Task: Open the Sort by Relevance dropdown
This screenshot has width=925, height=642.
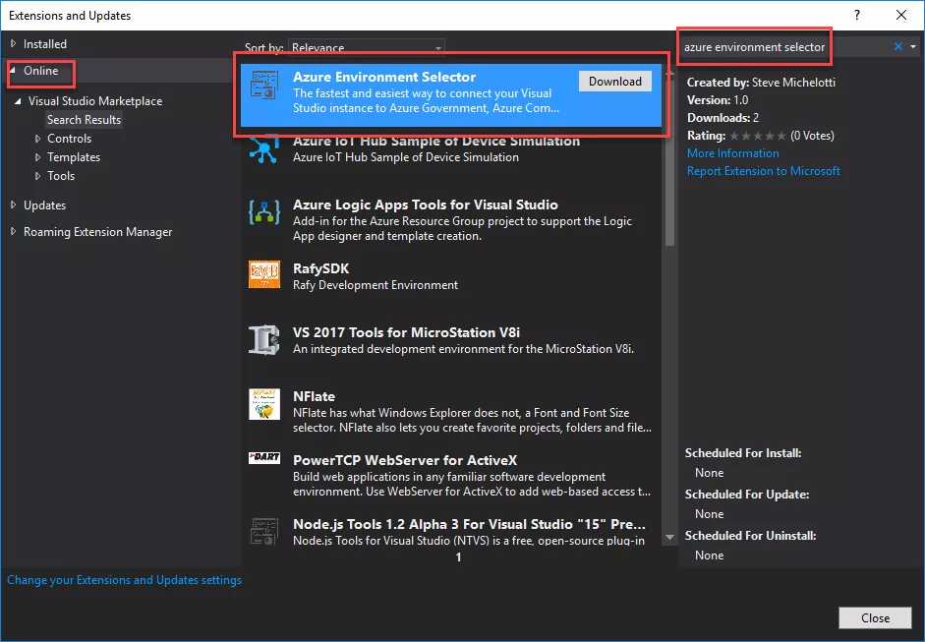Action: pos(367,47)
